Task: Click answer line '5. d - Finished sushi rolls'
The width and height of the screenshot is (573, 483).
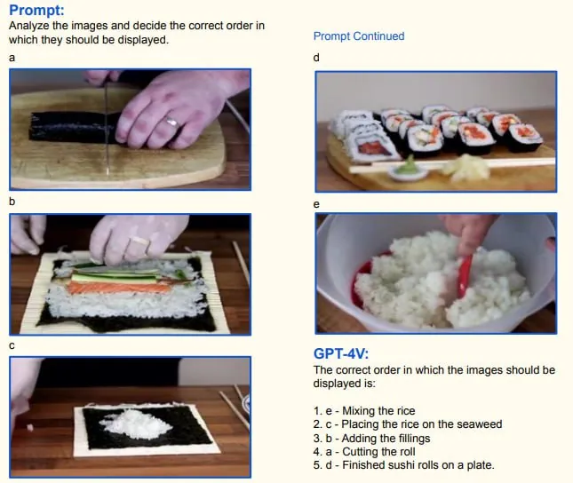Action: [x=404, y=465]
